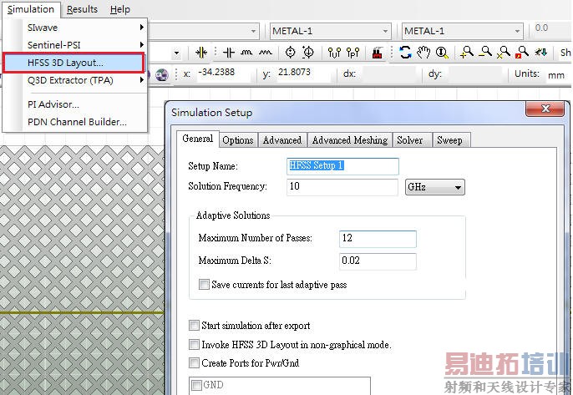Click the port generation icon
The height and width of the screenshot is (395, 573).
pyautogui.click(x=352, y=53)
